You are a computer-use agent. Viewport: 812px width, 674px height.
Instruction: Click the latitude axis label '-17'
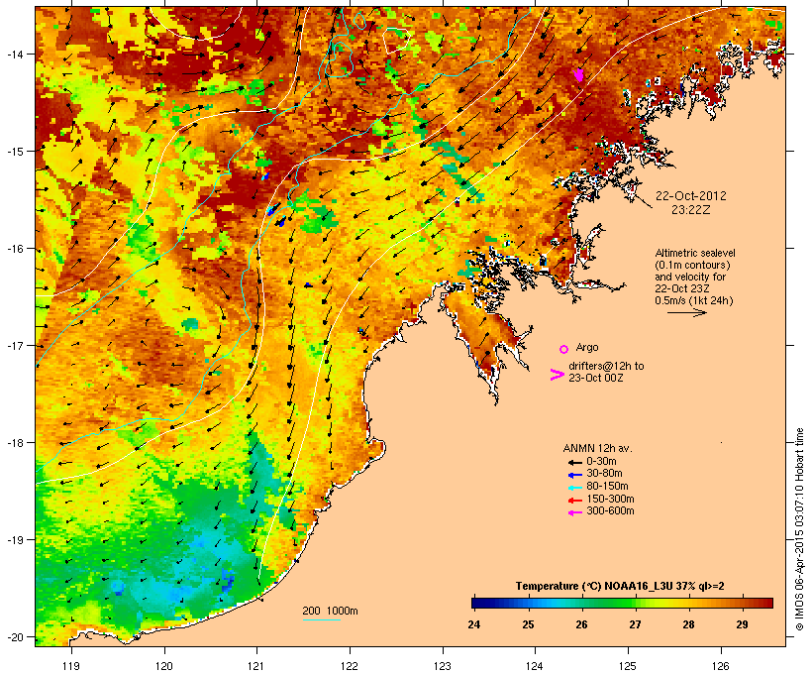(x=14, y=345)
